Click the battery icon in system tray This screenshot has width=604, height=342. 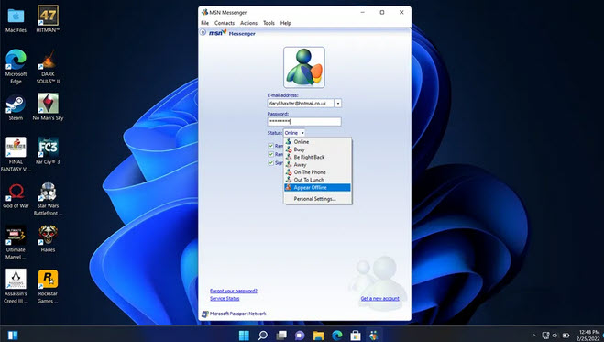pos(566,336)
